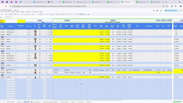Open the text color picker

tap(52, 14)
